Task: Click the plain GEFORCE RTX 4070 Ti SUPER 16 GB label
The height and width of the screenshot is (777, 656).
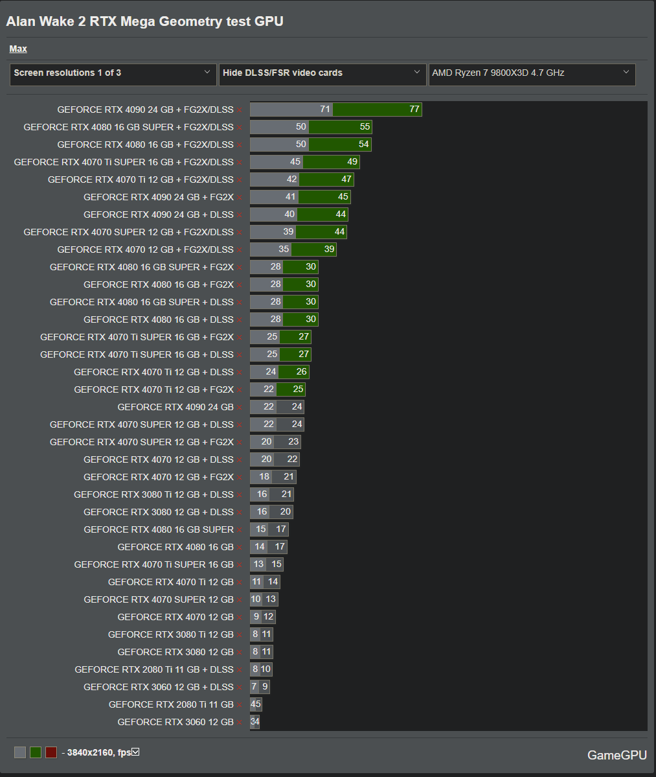Action: [x=153, y=564]
